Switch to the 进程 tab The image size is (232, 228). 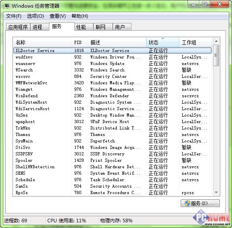point(40,27)
